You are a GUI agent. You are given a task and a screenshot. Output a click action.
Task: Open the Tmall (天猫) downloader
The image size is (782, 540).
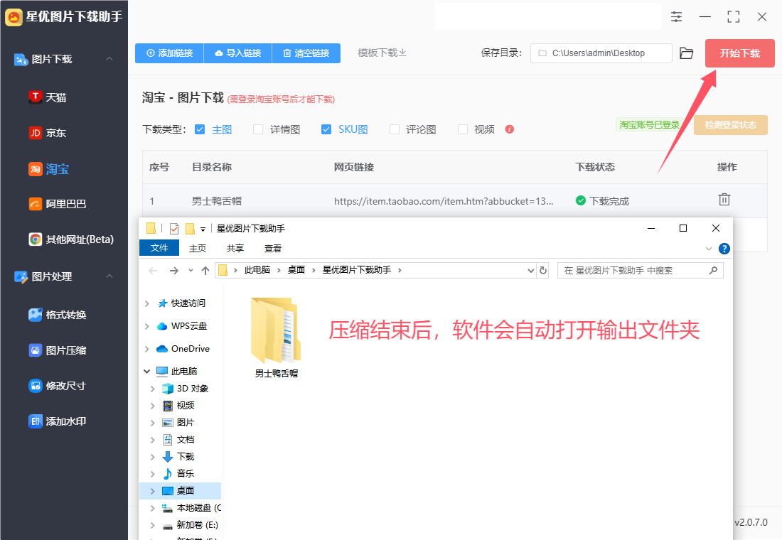point(48,97)
